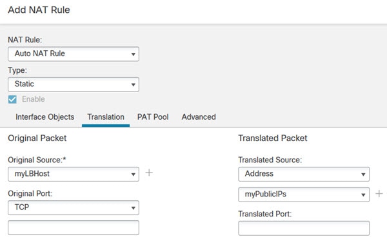Switch to the Interface Objects tab
387x246 pixels.
tap(45, 117)
